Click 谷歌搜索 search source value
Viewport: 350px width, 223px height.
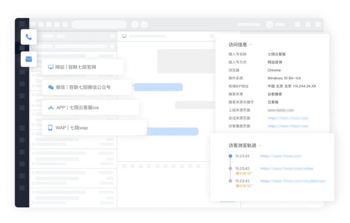click(275, 94)
